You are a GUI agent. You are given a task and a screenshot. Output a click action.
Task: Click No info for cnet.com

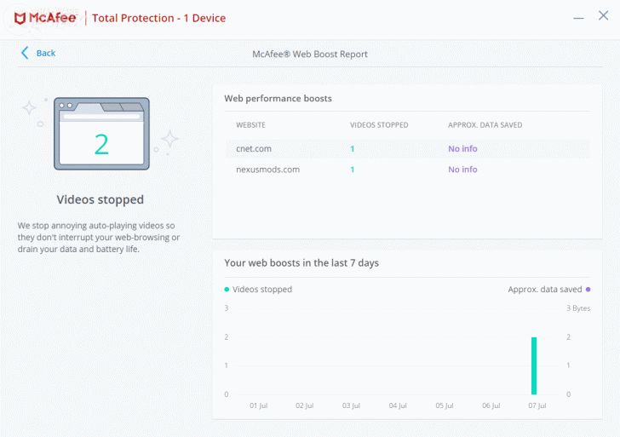pos(462,149)
